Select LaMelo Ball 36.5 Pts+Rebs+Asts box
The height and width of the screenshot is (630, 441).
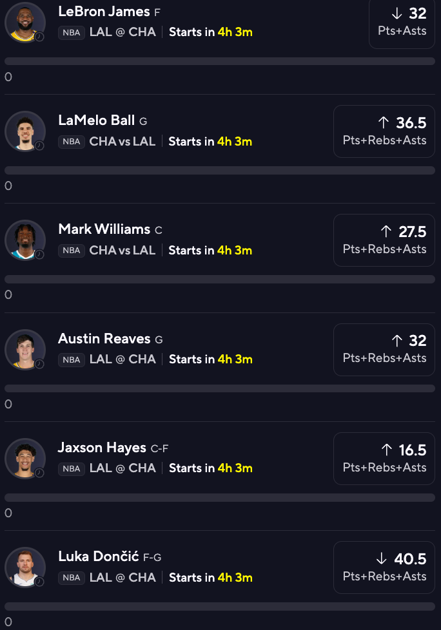click(x=384, y=131)
